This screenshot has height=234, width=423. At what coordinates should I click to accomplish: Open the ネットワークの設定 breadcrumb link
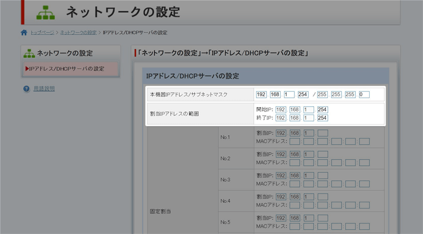point(78,33)
